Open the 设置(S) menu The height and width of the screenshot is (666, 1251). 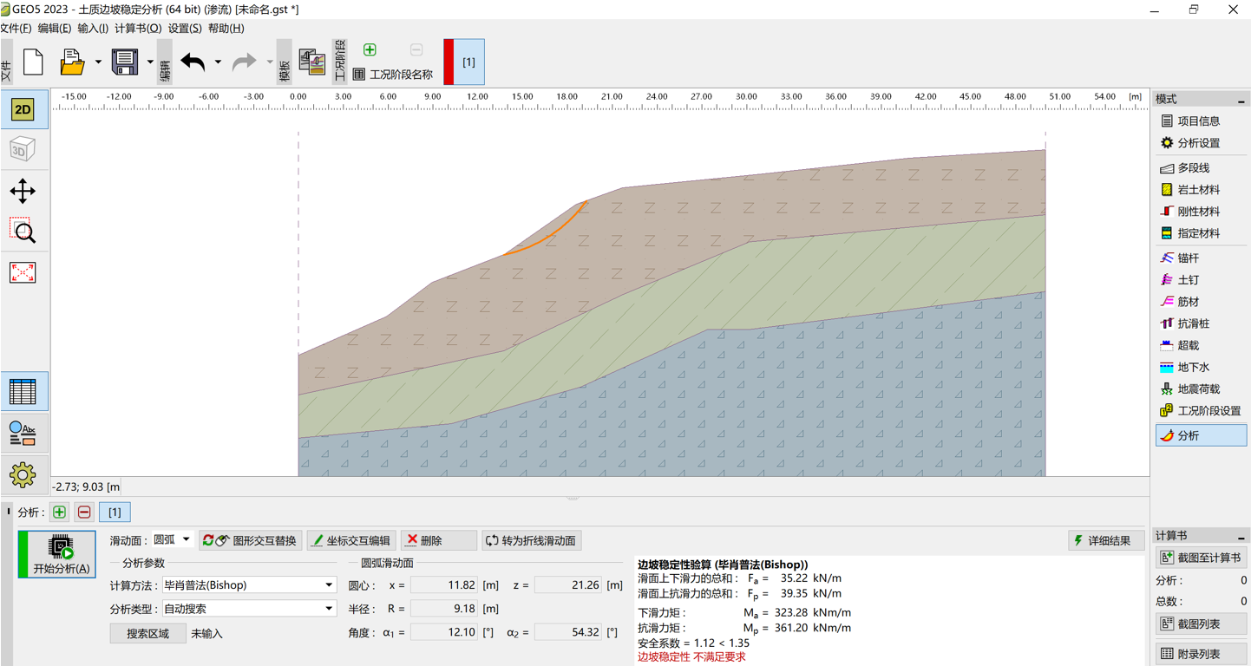[185, 29]
